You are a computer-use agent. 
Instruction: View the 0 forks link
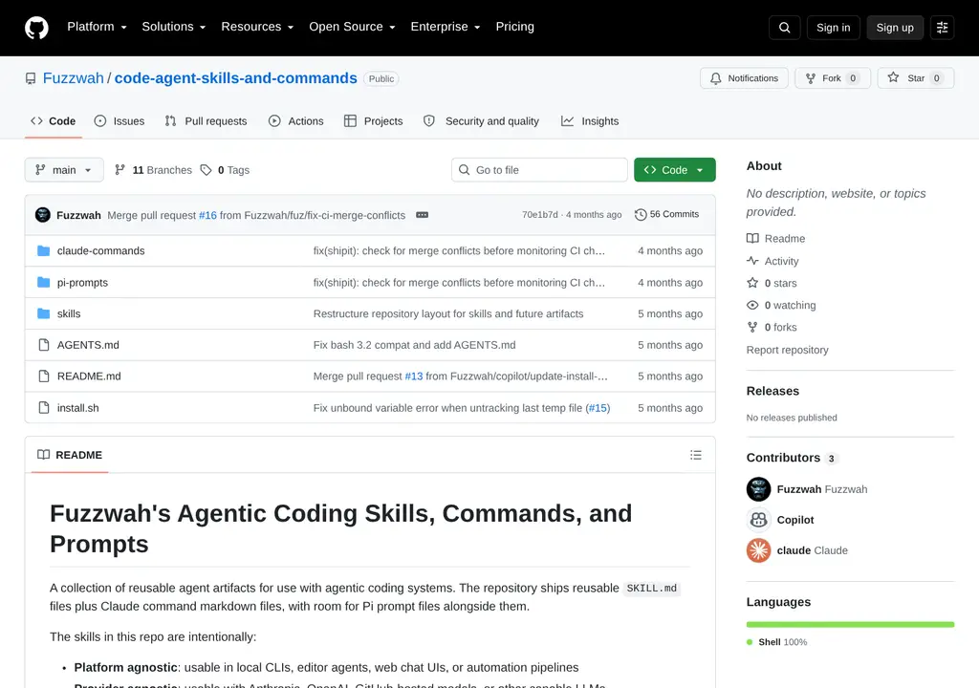772,327
